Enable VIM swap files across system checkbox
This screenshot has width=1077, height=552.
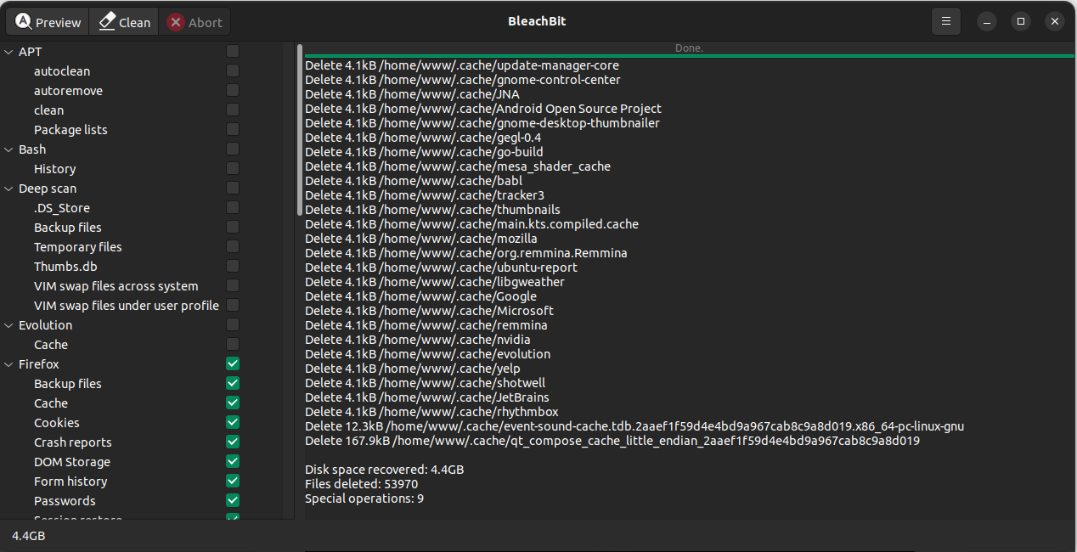(x=233, y=285)
